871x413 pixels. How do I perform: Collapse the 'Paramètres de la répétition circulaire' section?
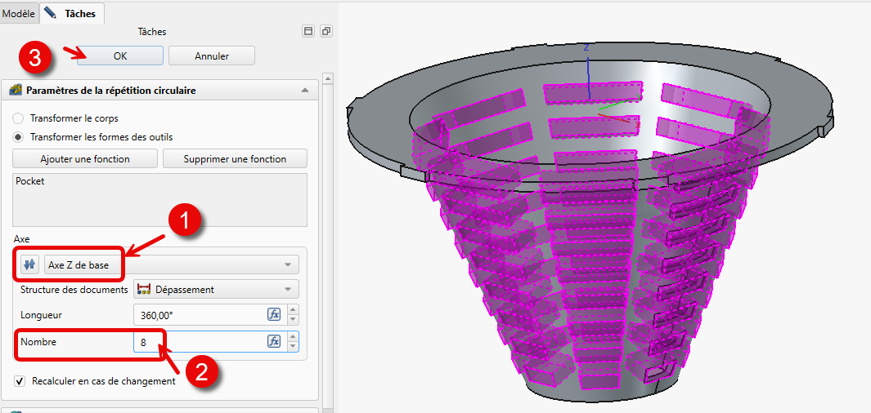coord(304,90)
